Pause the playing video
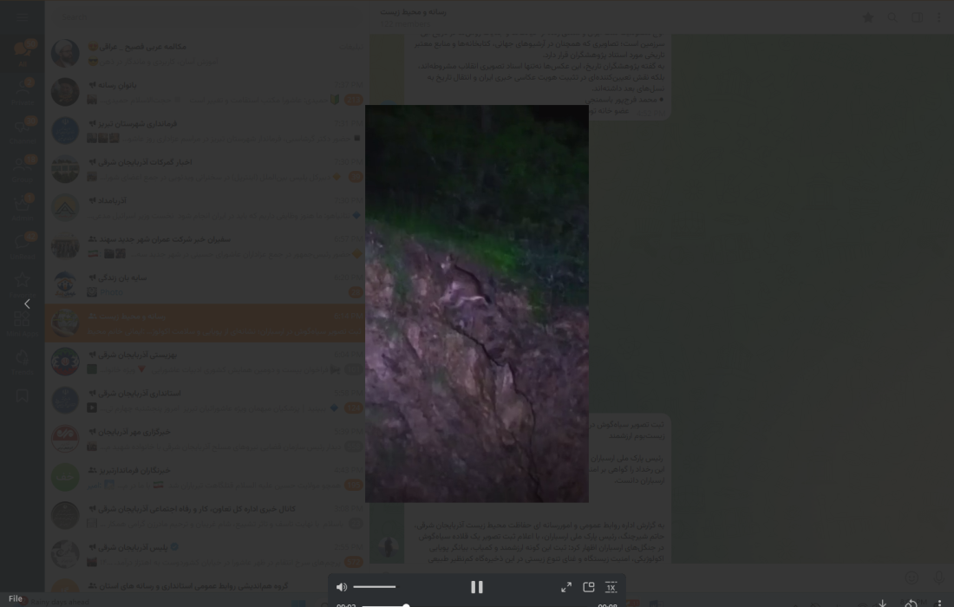Image resolution: width=954 pixels, height=607 pixels. point(476,587)
